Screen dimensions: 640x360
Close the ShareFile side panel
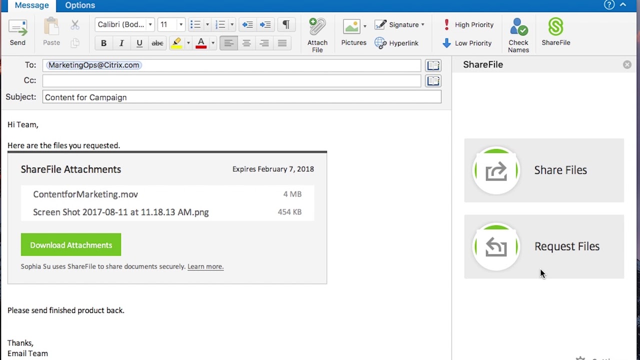click(x=627, y=65)
